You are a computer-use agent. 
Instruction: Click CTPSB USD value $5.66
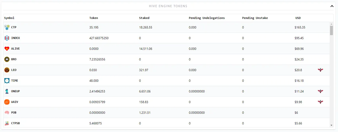(x=298, y=123)
